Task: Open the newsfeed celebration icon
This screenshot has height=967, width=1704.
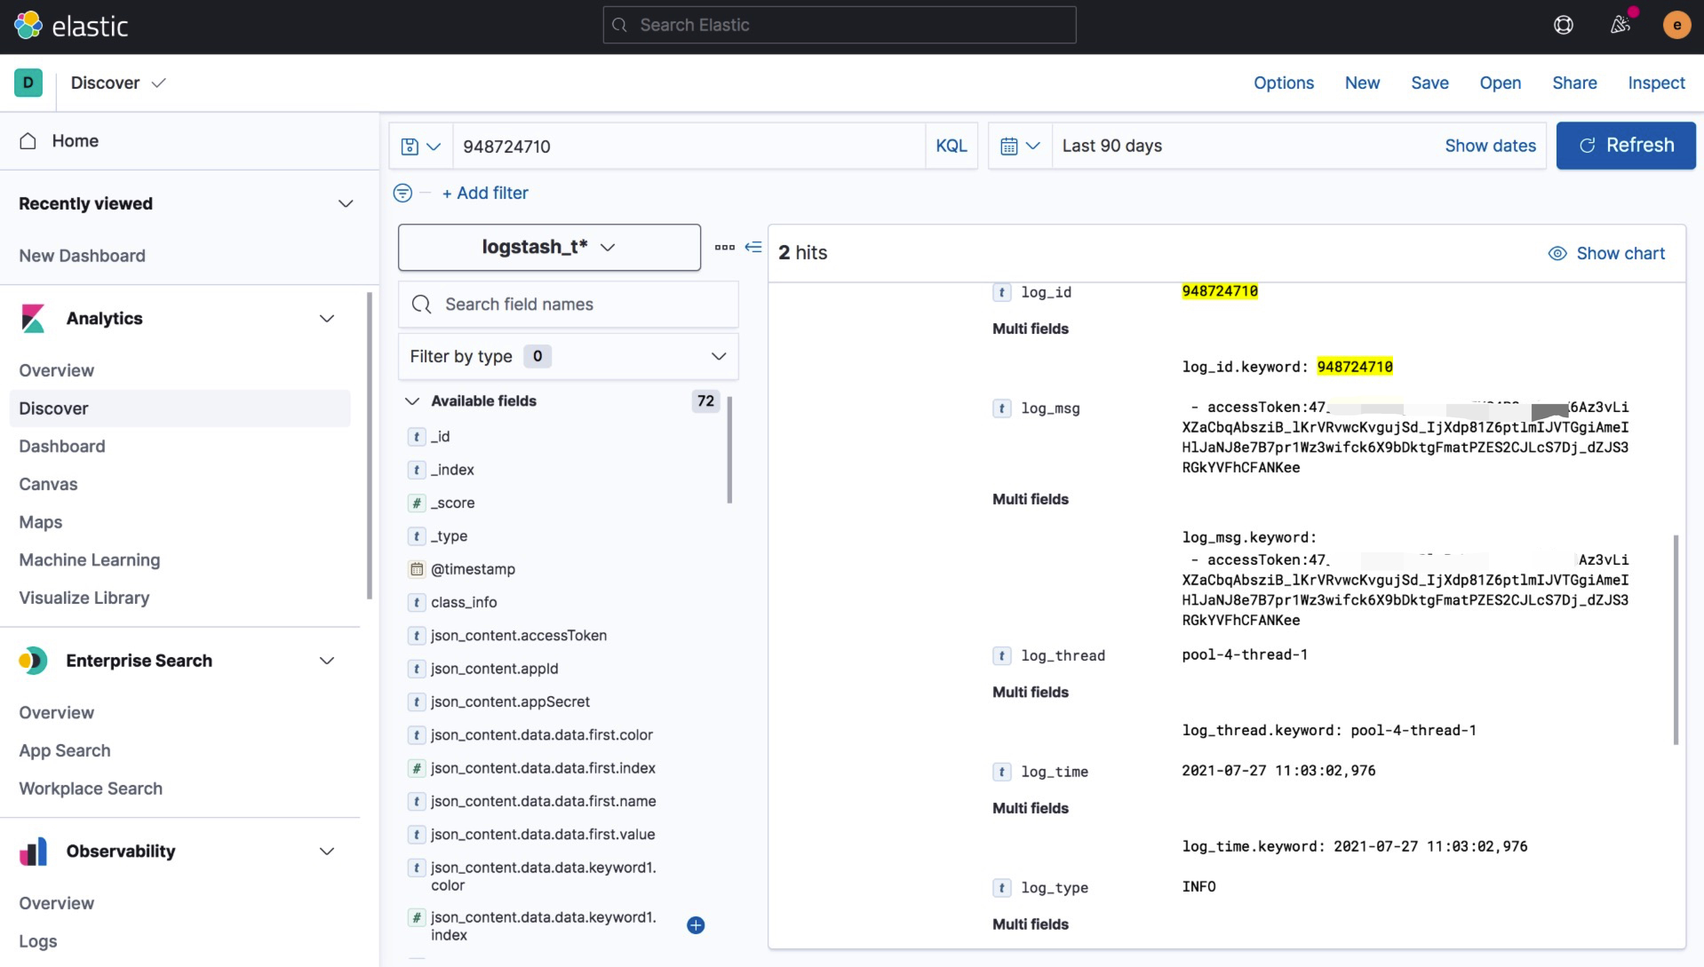Action: [1620, 25]
